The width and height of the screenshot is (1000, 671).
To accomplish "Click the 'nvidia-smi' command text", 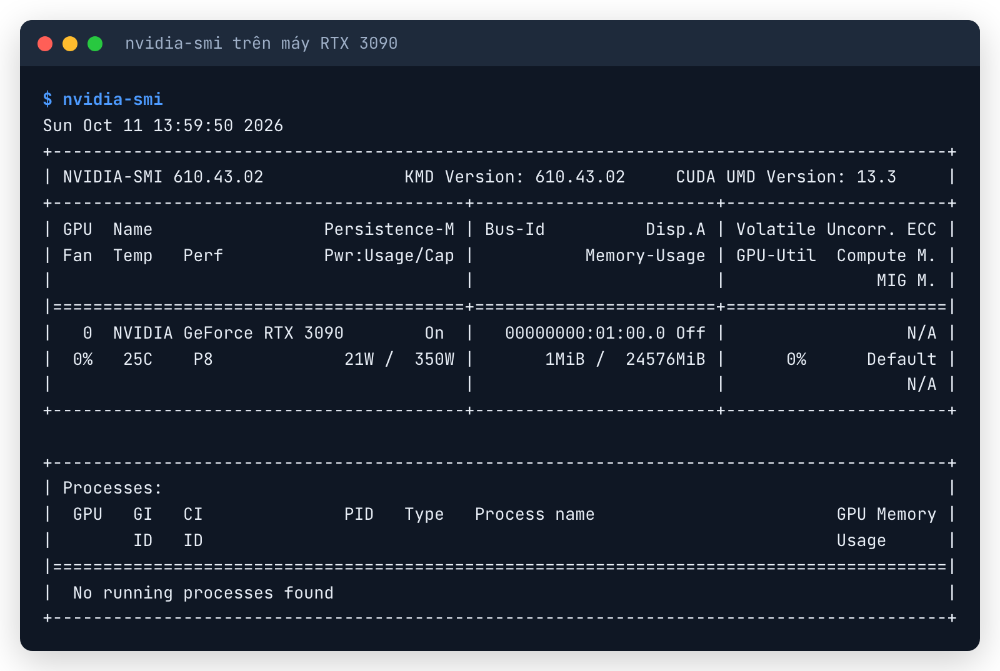I will pyautogui.click(x=112, y=99).
